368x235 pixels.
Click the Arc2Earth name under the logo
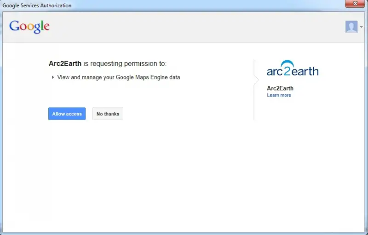(280, 88)
